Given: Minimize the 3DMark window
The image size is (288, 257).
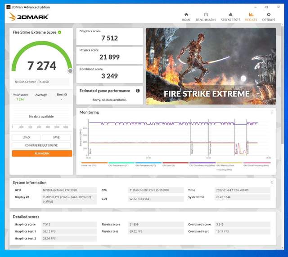Looking at the screenshot, I should pos(255,7).
